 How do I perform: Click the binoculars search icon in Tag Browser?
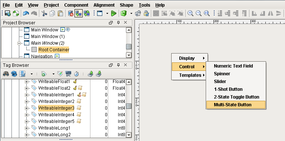point(6,74)
